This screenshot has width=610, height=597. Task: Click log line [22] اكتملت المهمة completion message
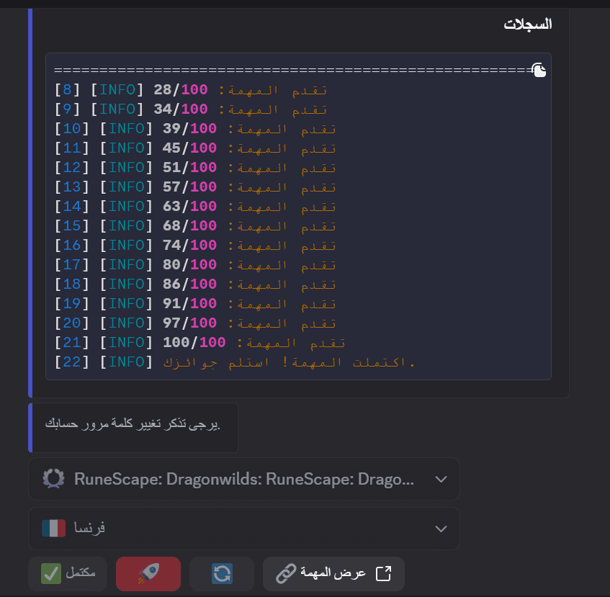click(235, 362)
